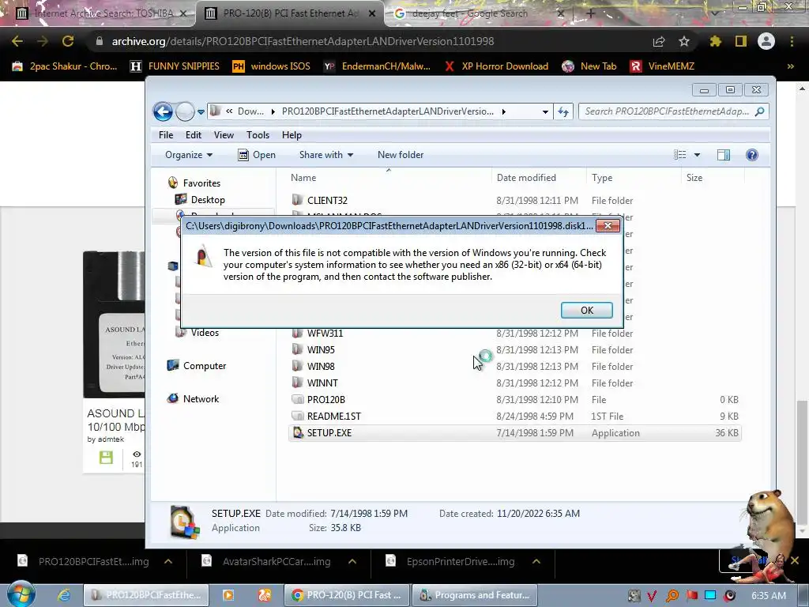Select the WIN95 folder

click(321, 350)
